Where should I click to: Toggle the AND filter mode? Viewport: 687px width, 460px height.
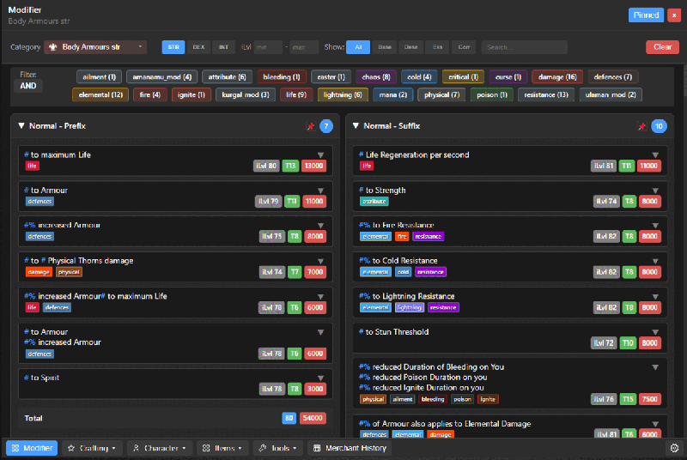pyautogui.click(x=28, y=86)
